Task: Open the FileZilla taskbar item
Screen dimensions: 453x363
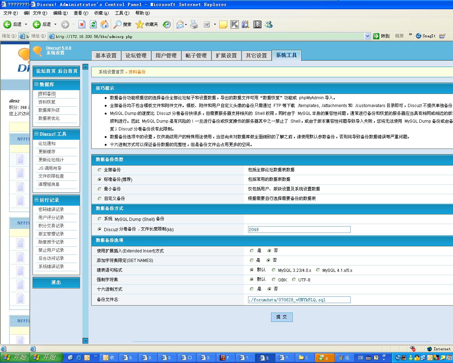Action: 225,358
